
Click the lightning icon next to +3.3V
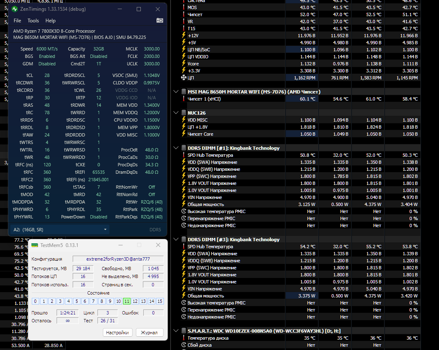[x=184, y=70]
